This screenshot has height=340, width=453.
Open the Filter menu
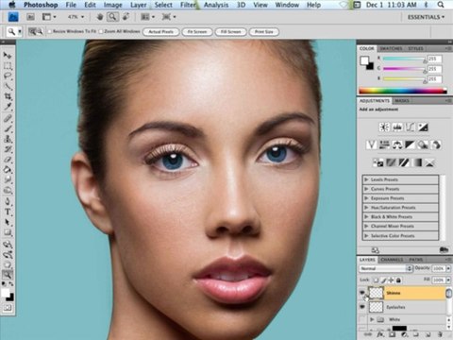coord(188,5)
